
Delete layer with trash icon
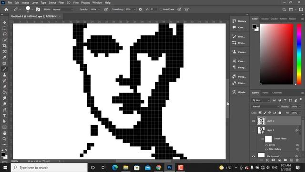tap(297, 160)
